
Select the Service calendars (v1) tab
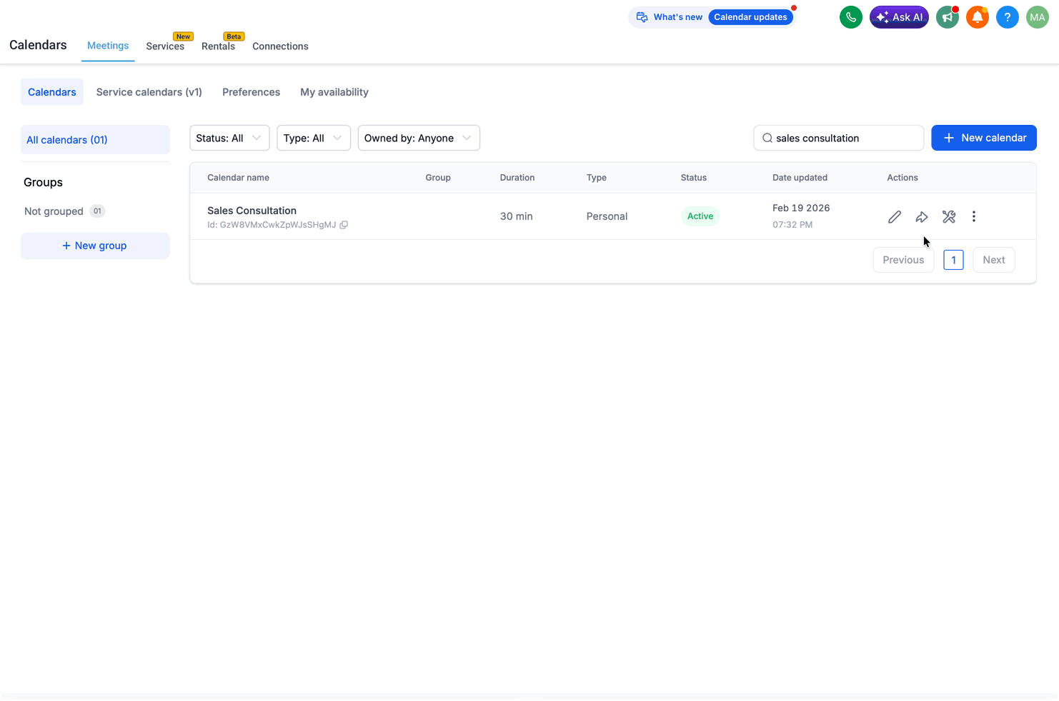point(149,92)
